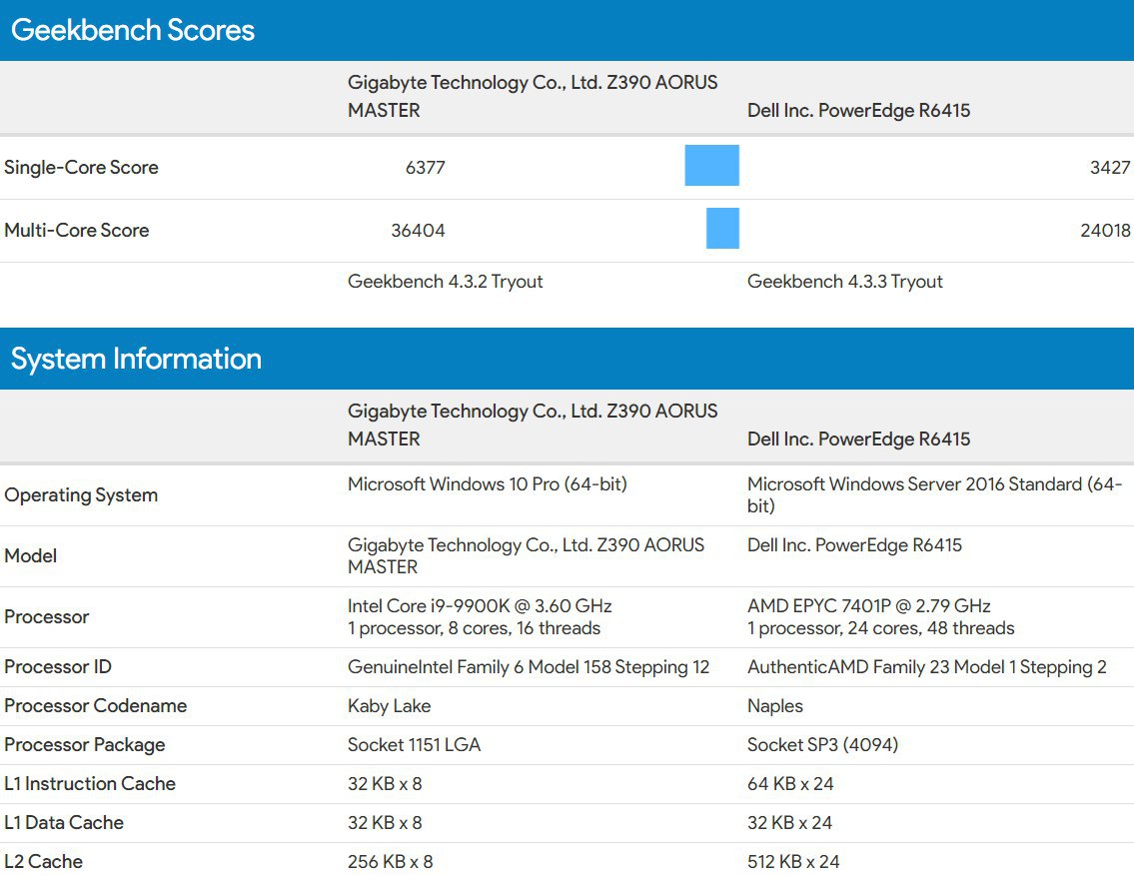
Task: Click GenuineIntel Family 6 Model 158 Stepping 12
Action: click(x=529, y=666)
